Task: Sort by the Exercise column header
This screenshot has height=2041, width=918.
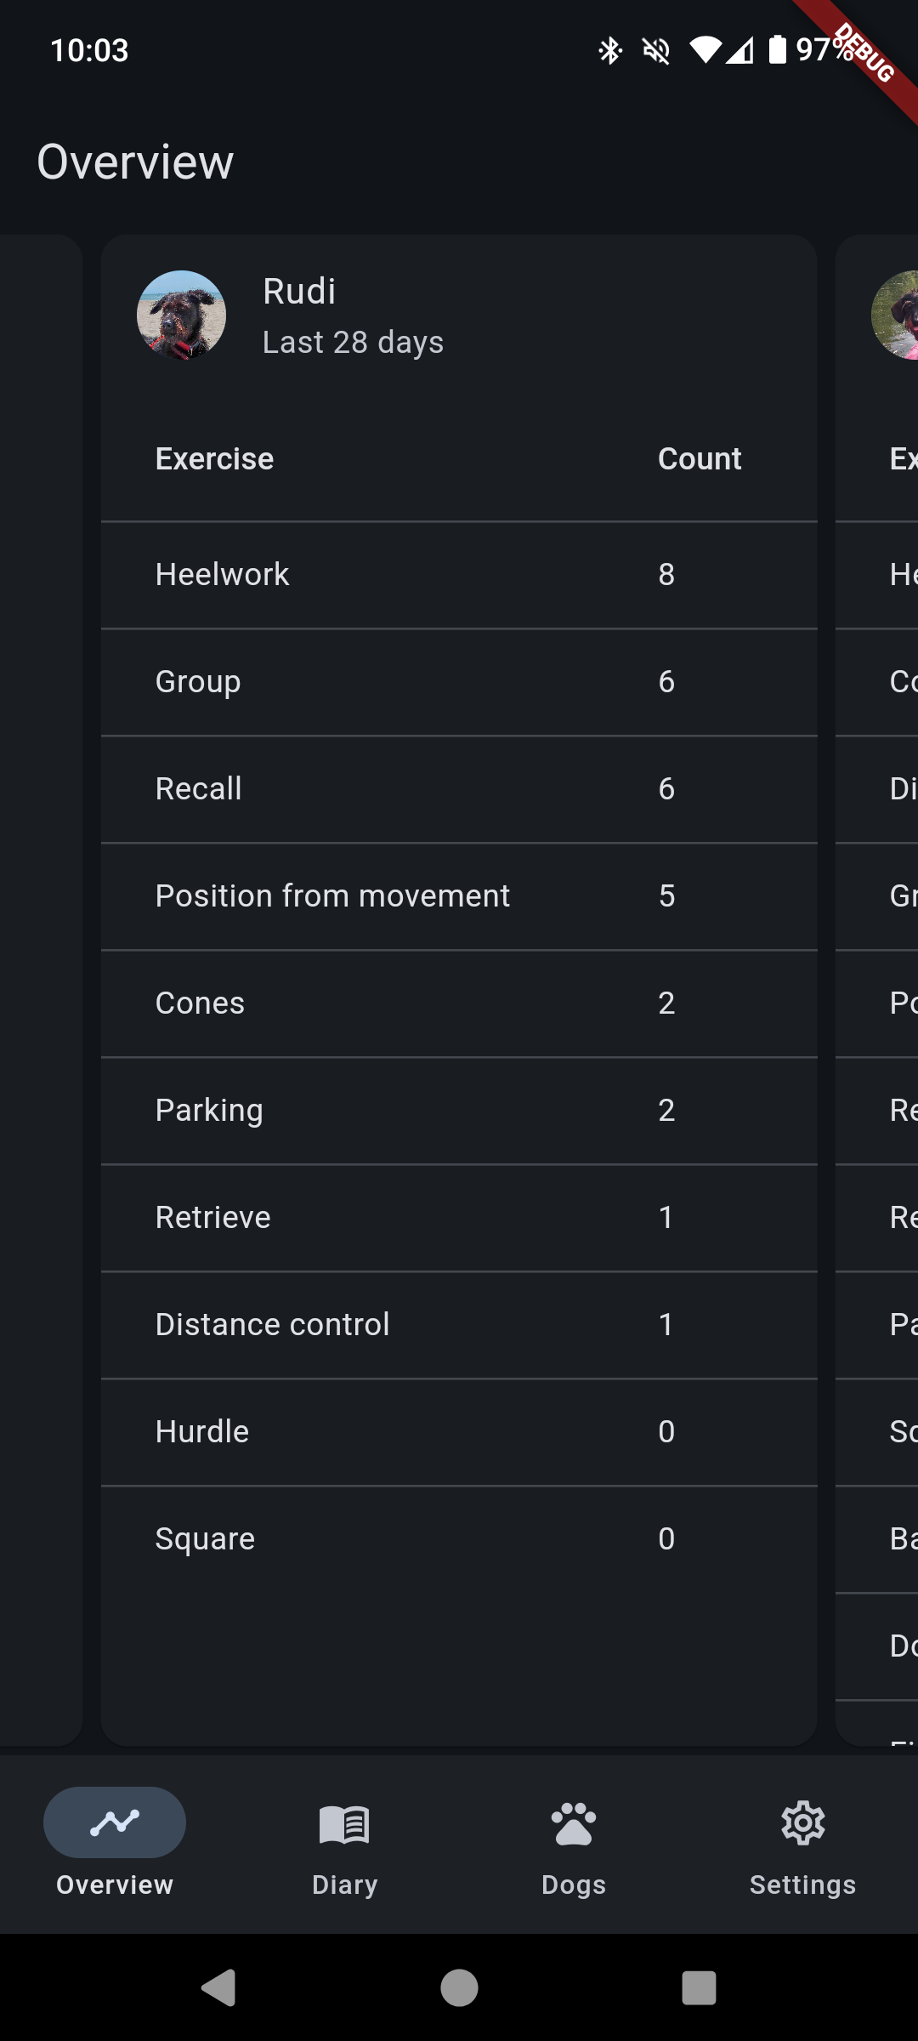Action: (x=214, y=459)
